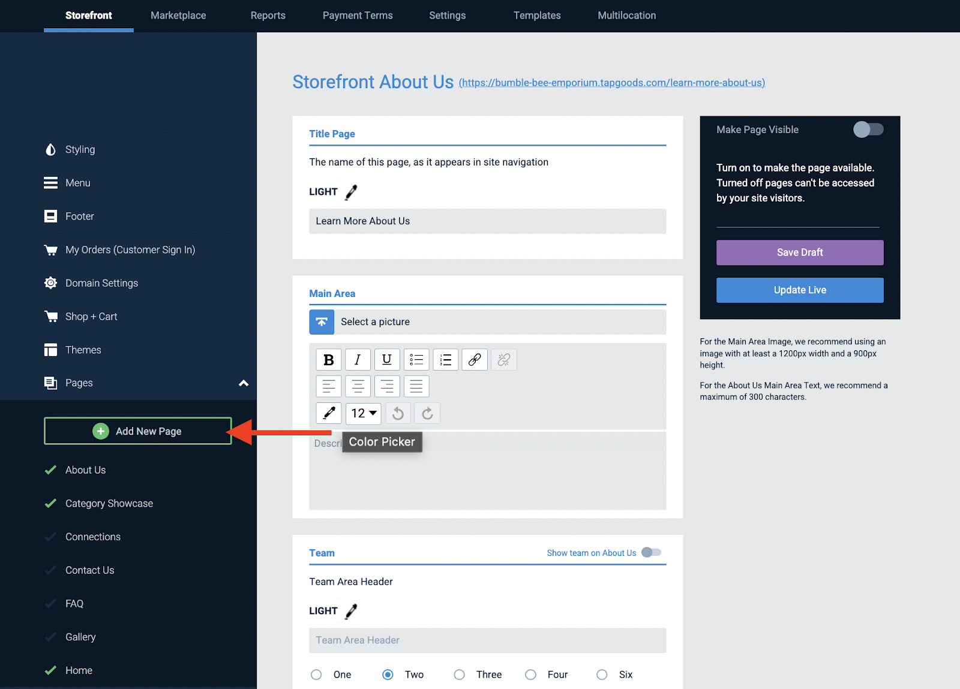Select the Three radio button
Screen dimensions: 960x689
point(459,674)
